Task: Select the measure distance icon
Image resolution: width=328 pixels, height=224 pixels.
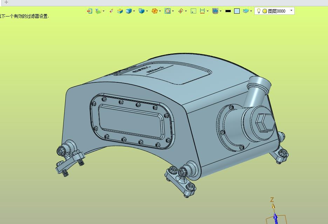Action: pyautogui.click(x=202, y=11)
